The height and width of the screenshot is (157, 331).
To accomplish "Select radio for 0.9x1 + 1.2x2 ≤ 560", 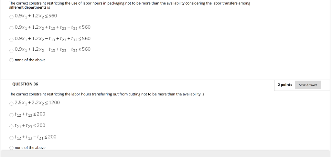I will 11,17.
